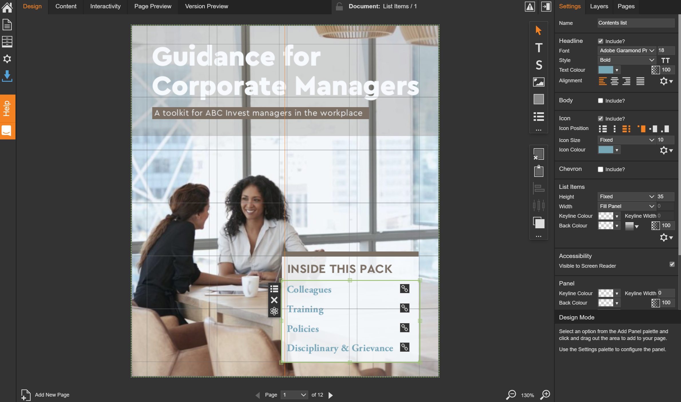This screenshot has height=402, width=681.
Task: Choose the Image panel tool
Action: (539, 82)
